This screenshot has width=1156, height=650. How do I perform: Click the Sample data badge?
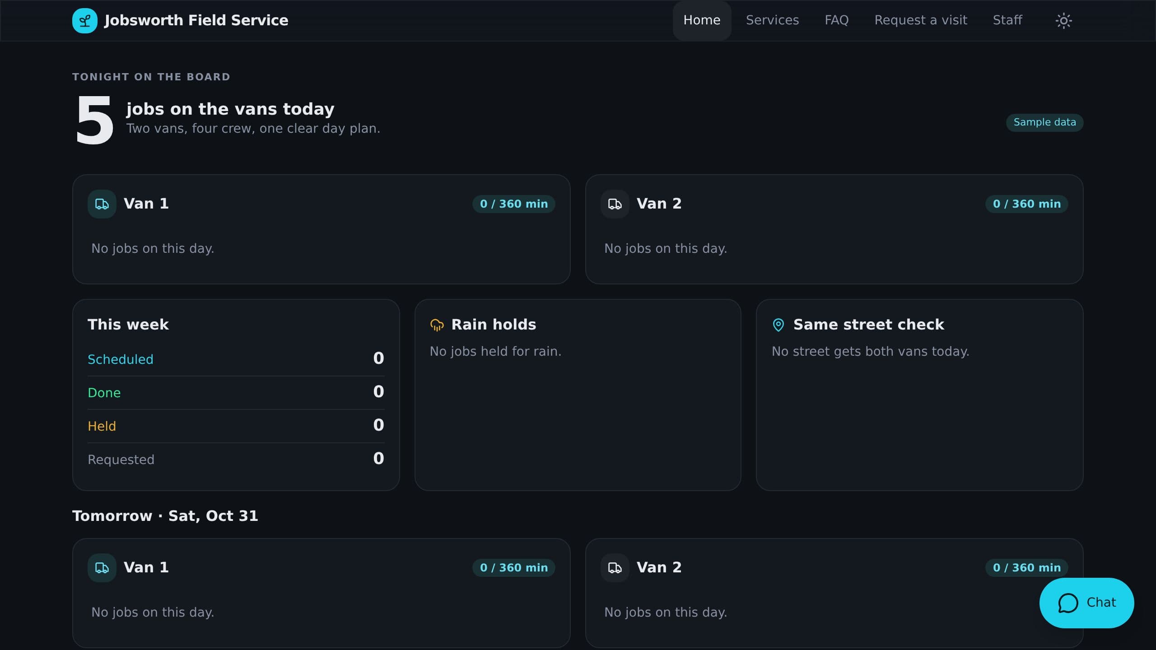pos(1044,122)
